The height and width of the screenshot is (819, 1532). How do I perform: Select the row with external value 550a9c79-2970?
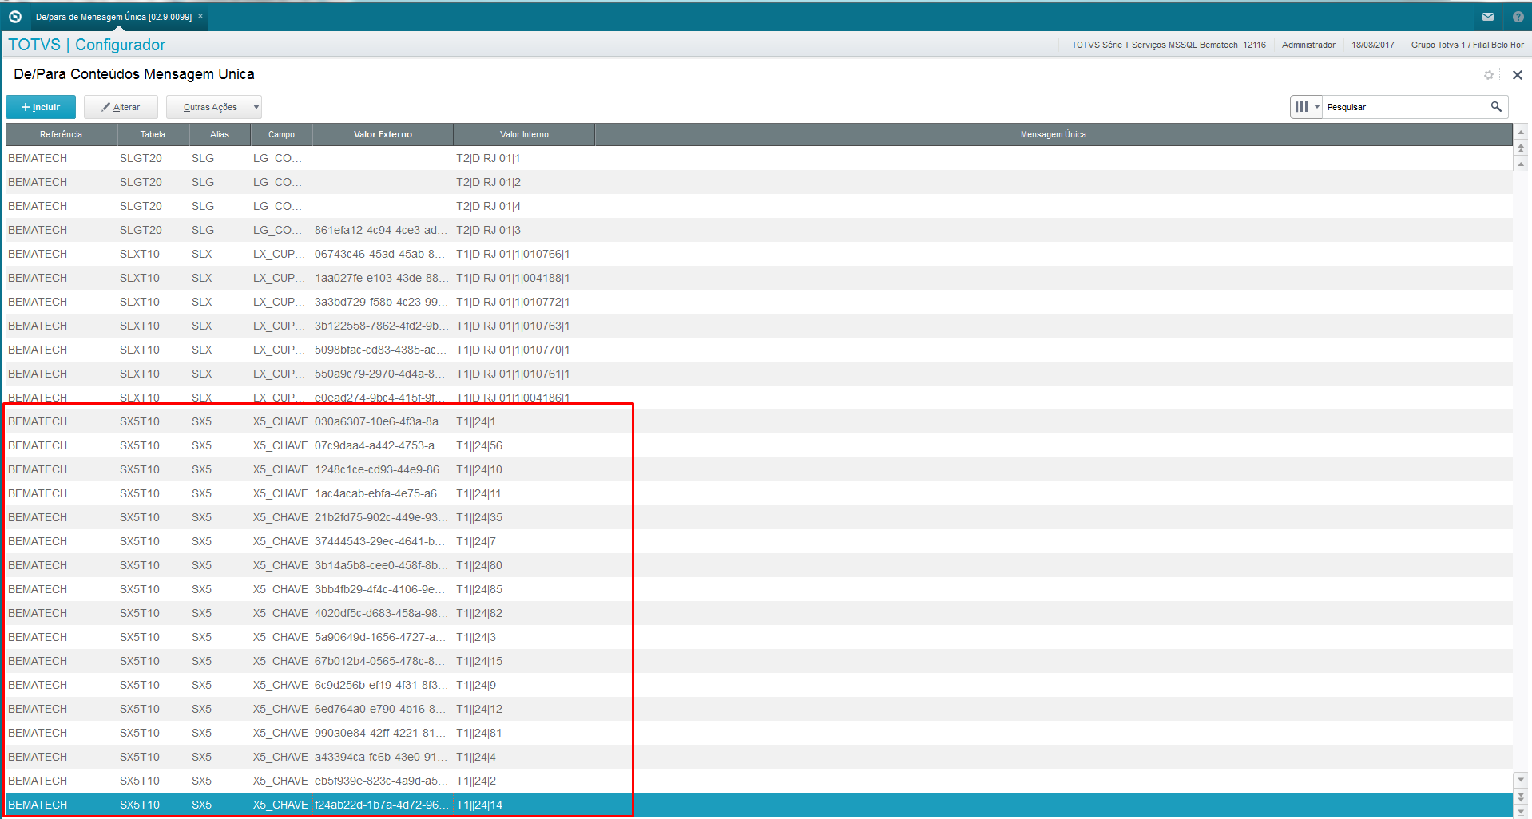tap(759, 374)
